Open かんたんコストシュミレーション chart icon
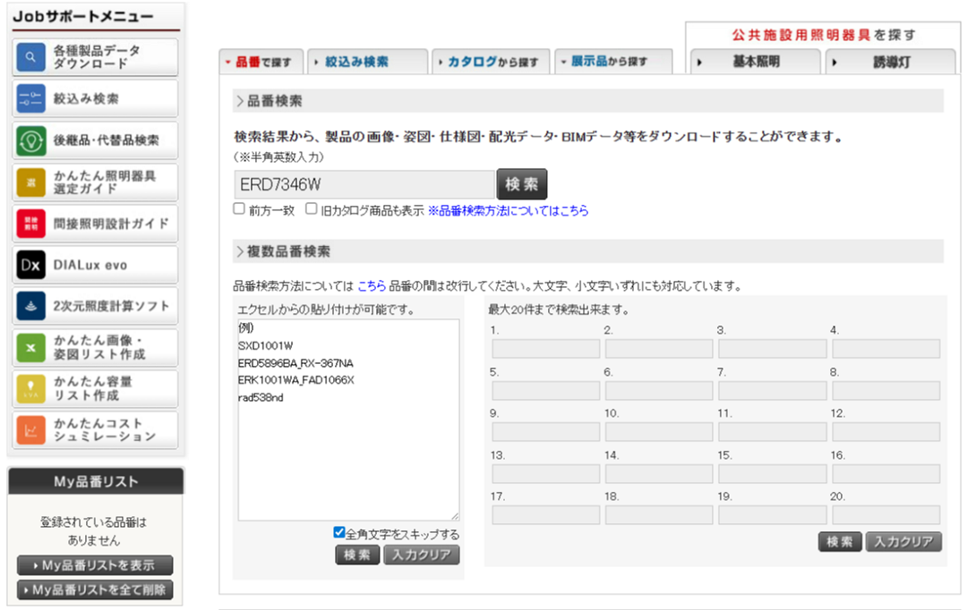 30,430
